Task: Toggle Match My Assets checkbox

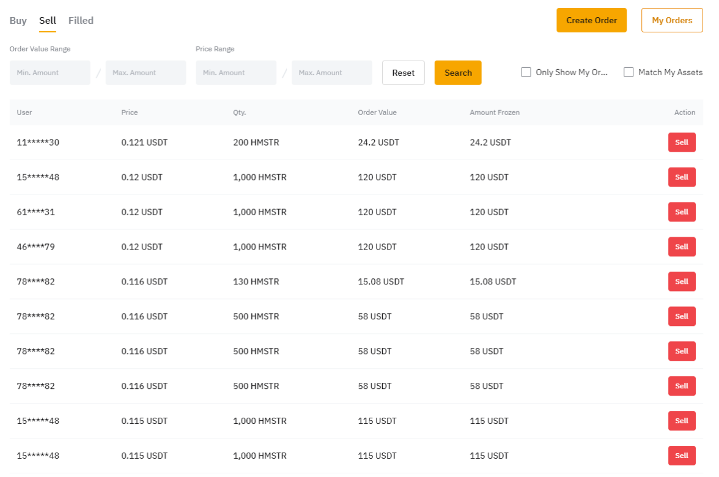Action: pos(629,72)
